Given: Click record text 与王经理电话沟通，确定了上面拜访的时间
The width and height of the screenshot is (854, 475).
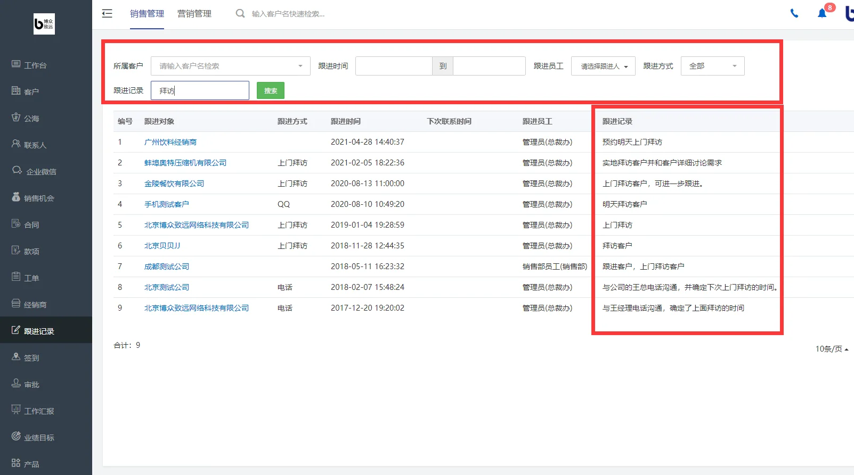Looking at the screenshot, I should [673, 308].
